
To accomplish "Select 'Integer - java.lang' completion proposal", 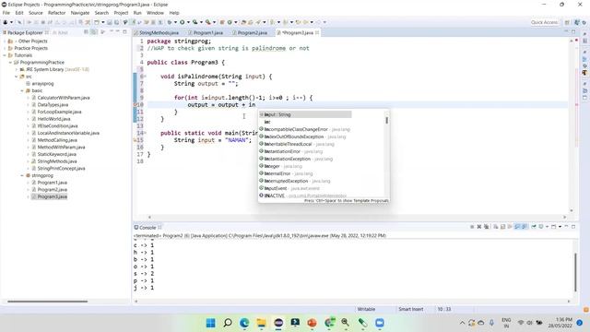I will pyautogui.click(x=283, y=166).
